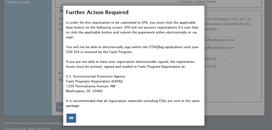Click the upper multipleco.com email field
This screenshot has height=130, width=272.
(226, 40)
